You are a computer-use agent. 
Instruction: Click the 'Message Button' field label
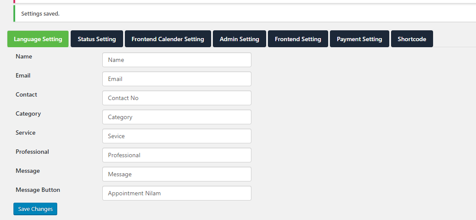click(38, 190)
